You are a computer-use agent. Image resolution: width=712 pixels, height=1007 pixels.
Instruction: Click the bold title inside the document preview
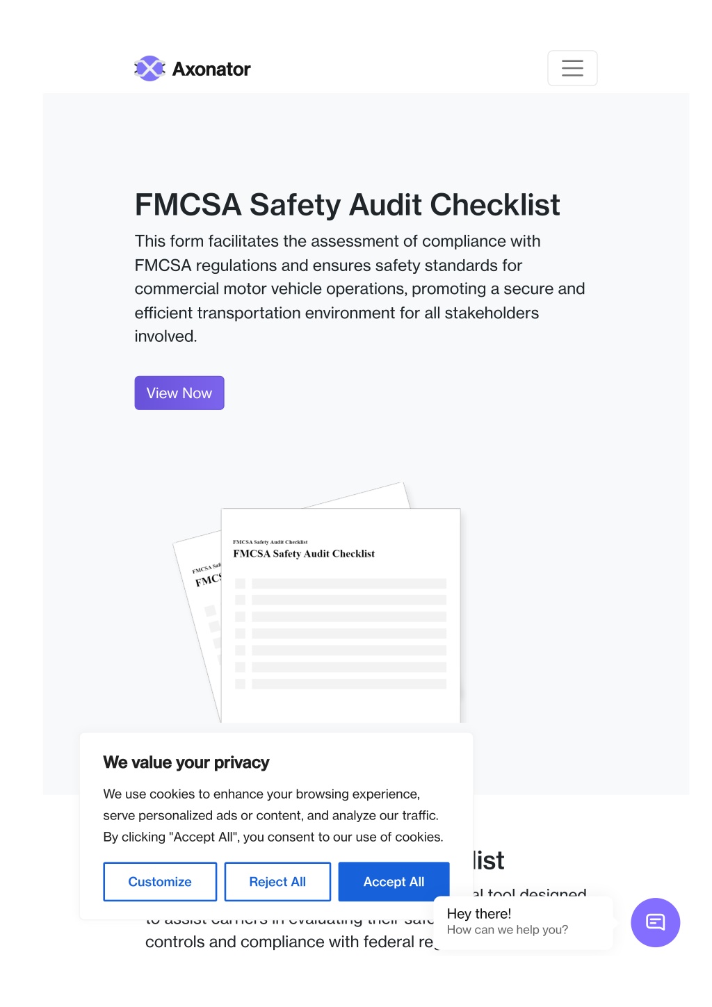pos(304,554)
